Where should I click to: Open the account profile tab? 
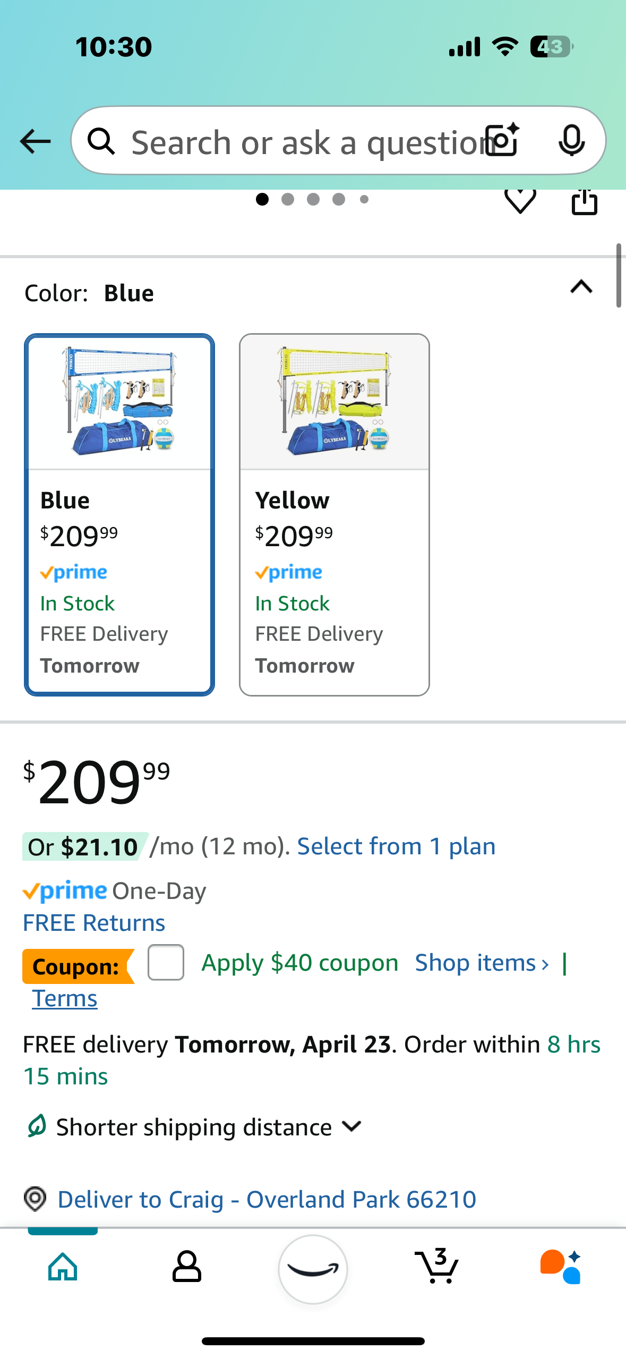tap(187, 1267)
